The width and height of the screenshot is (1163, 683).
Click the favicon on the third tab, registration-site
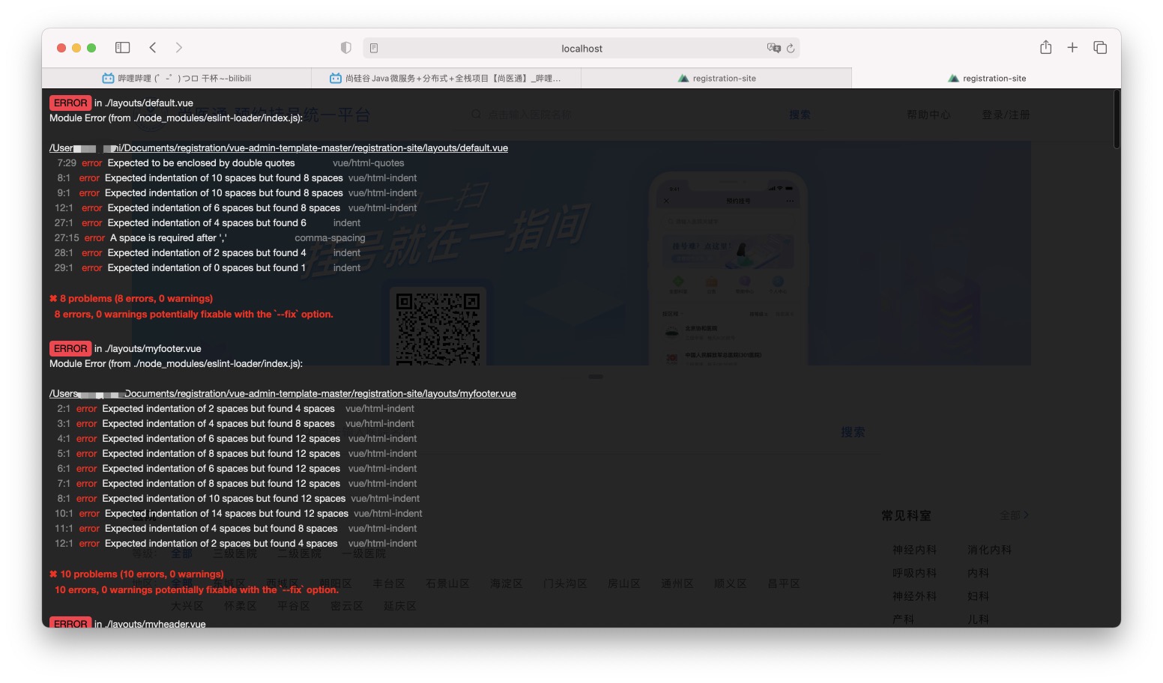point(683,78)
